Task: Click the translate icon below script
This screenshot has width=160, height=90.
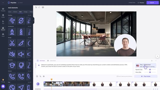Action: (40, 76)
